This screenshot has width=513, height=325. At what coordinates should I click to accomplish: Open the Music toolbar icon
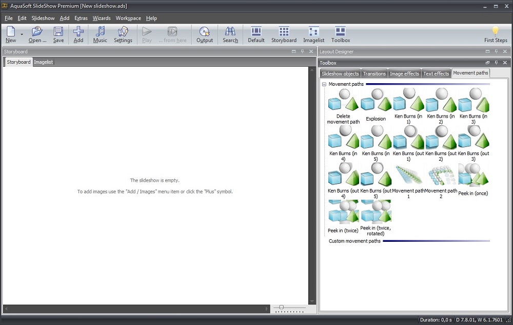[100, 32]
